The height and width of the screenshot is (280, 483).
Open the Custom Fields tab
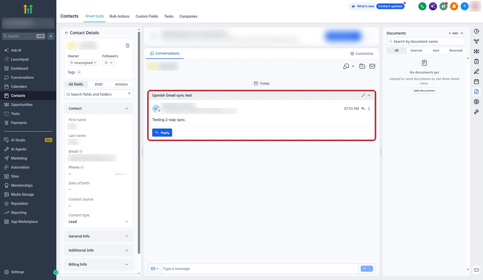click(x=147, y=16)
